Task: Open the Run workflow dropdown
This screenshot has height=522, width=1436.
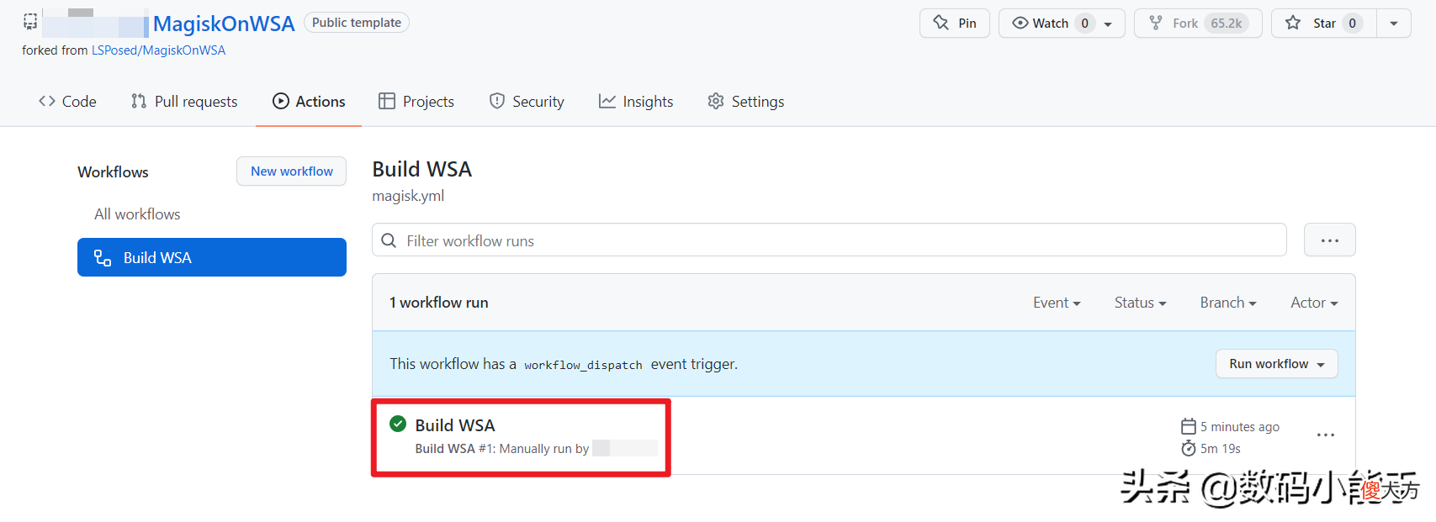Action: coord(1276,364)
